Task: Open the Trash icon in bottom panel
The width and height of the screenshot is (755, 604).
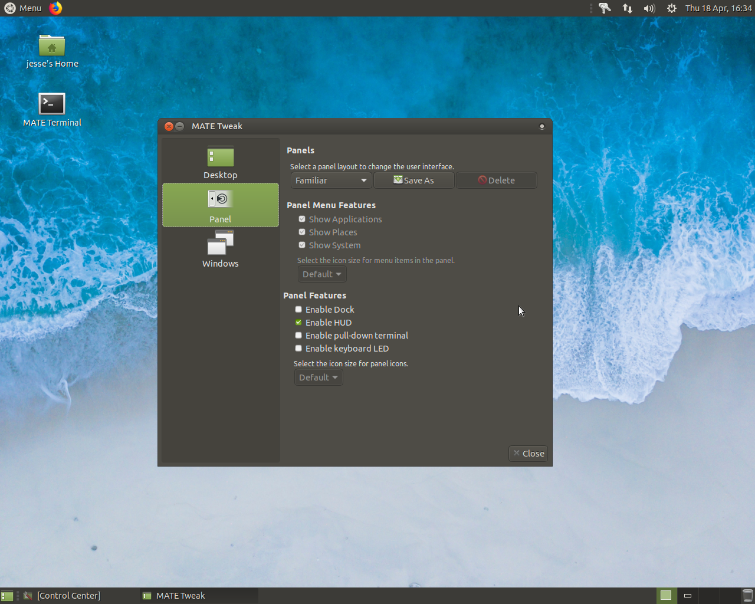Action: (747, 596)
